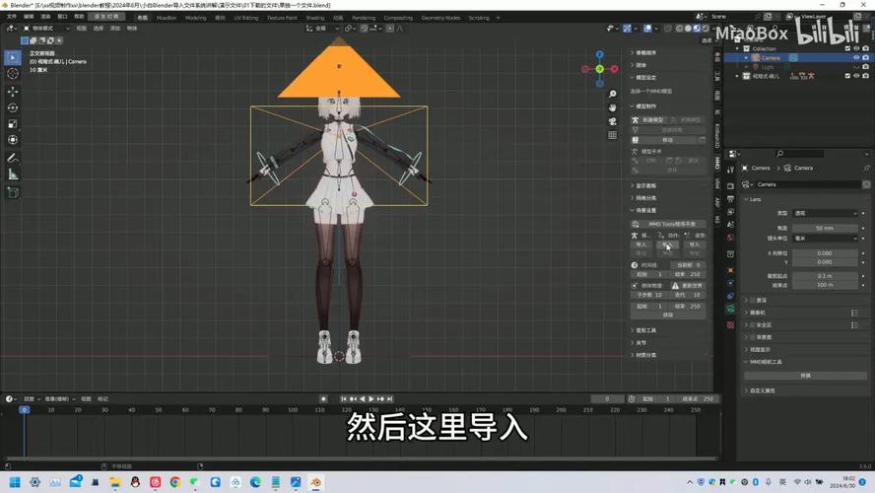Open the Lens Unit dropdown
The height and width of the screenshot is (493, 875).
(825, 239)
